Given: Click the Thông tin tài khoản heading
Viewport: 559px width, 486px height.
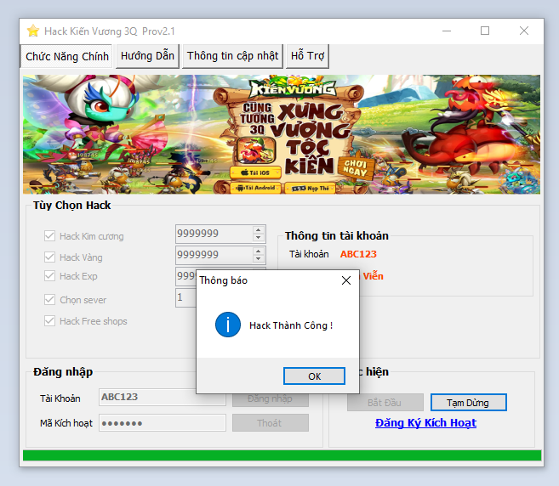Looking at the screenshot, I should pos(337,235).
